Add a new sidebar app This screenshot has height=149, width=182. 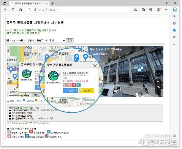174,44
